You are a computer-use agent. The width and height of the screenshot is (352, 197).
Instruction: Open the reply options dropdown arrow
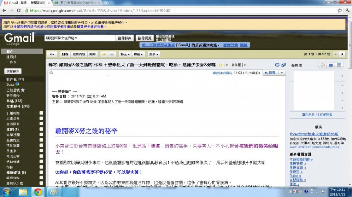click(282, 73)
